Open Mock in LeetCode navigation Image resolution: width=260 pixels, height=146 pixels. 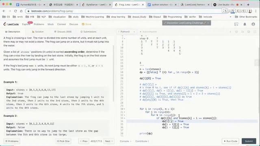point(50,24)
